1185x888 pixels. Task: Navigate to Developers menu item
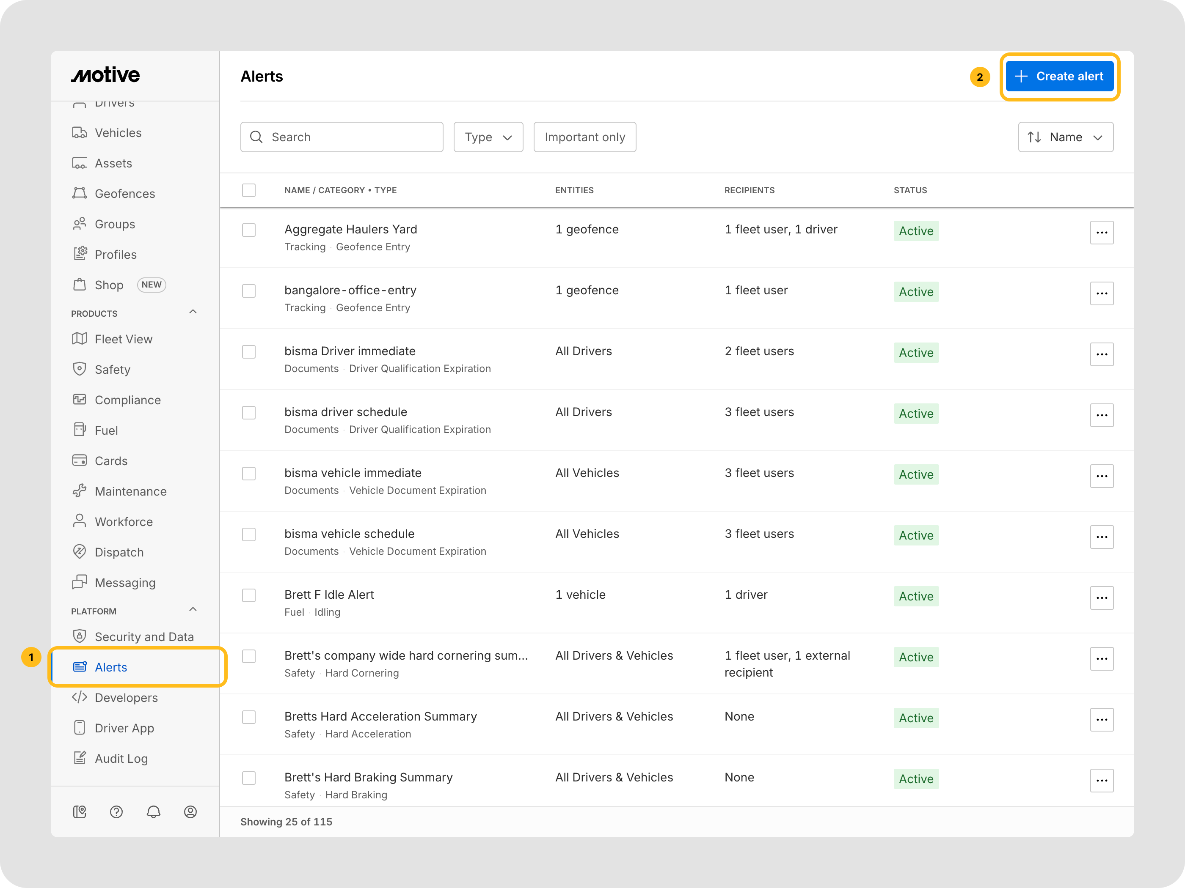pos(126,698)
